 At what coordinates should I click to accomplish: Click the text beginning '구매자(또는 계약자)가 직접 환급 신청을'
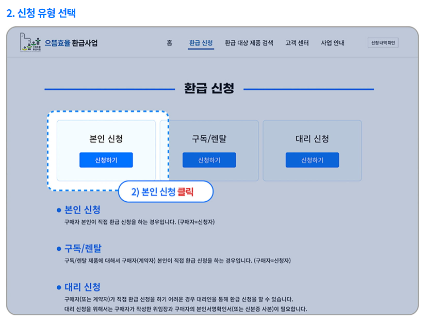[x=178, y=299]
